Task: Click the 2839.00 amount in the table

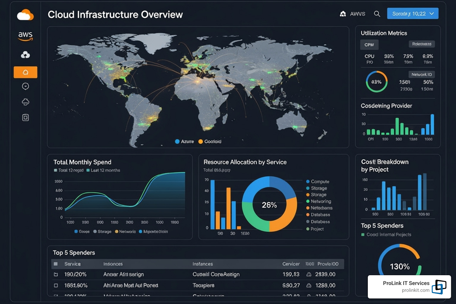Action: [x=325, y=274]
